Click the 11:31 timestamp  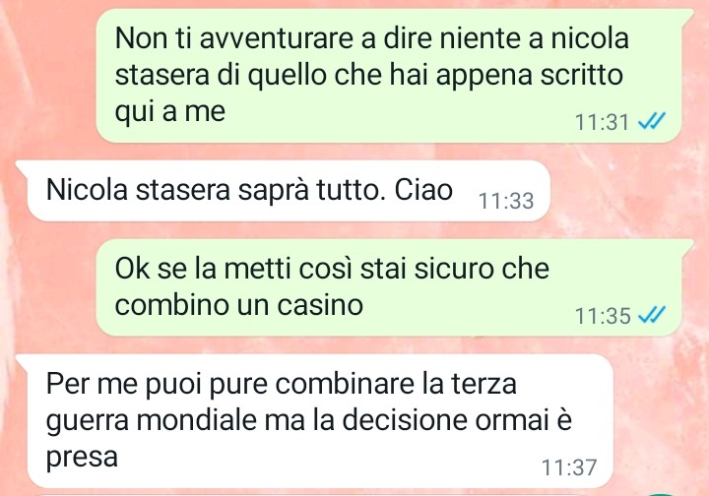click(x=602, y=122)
